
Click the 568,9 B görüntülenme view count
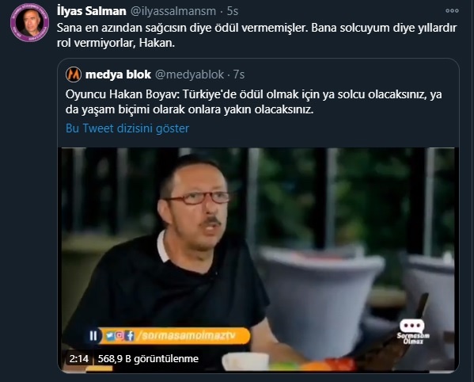[x=148, y=359]
